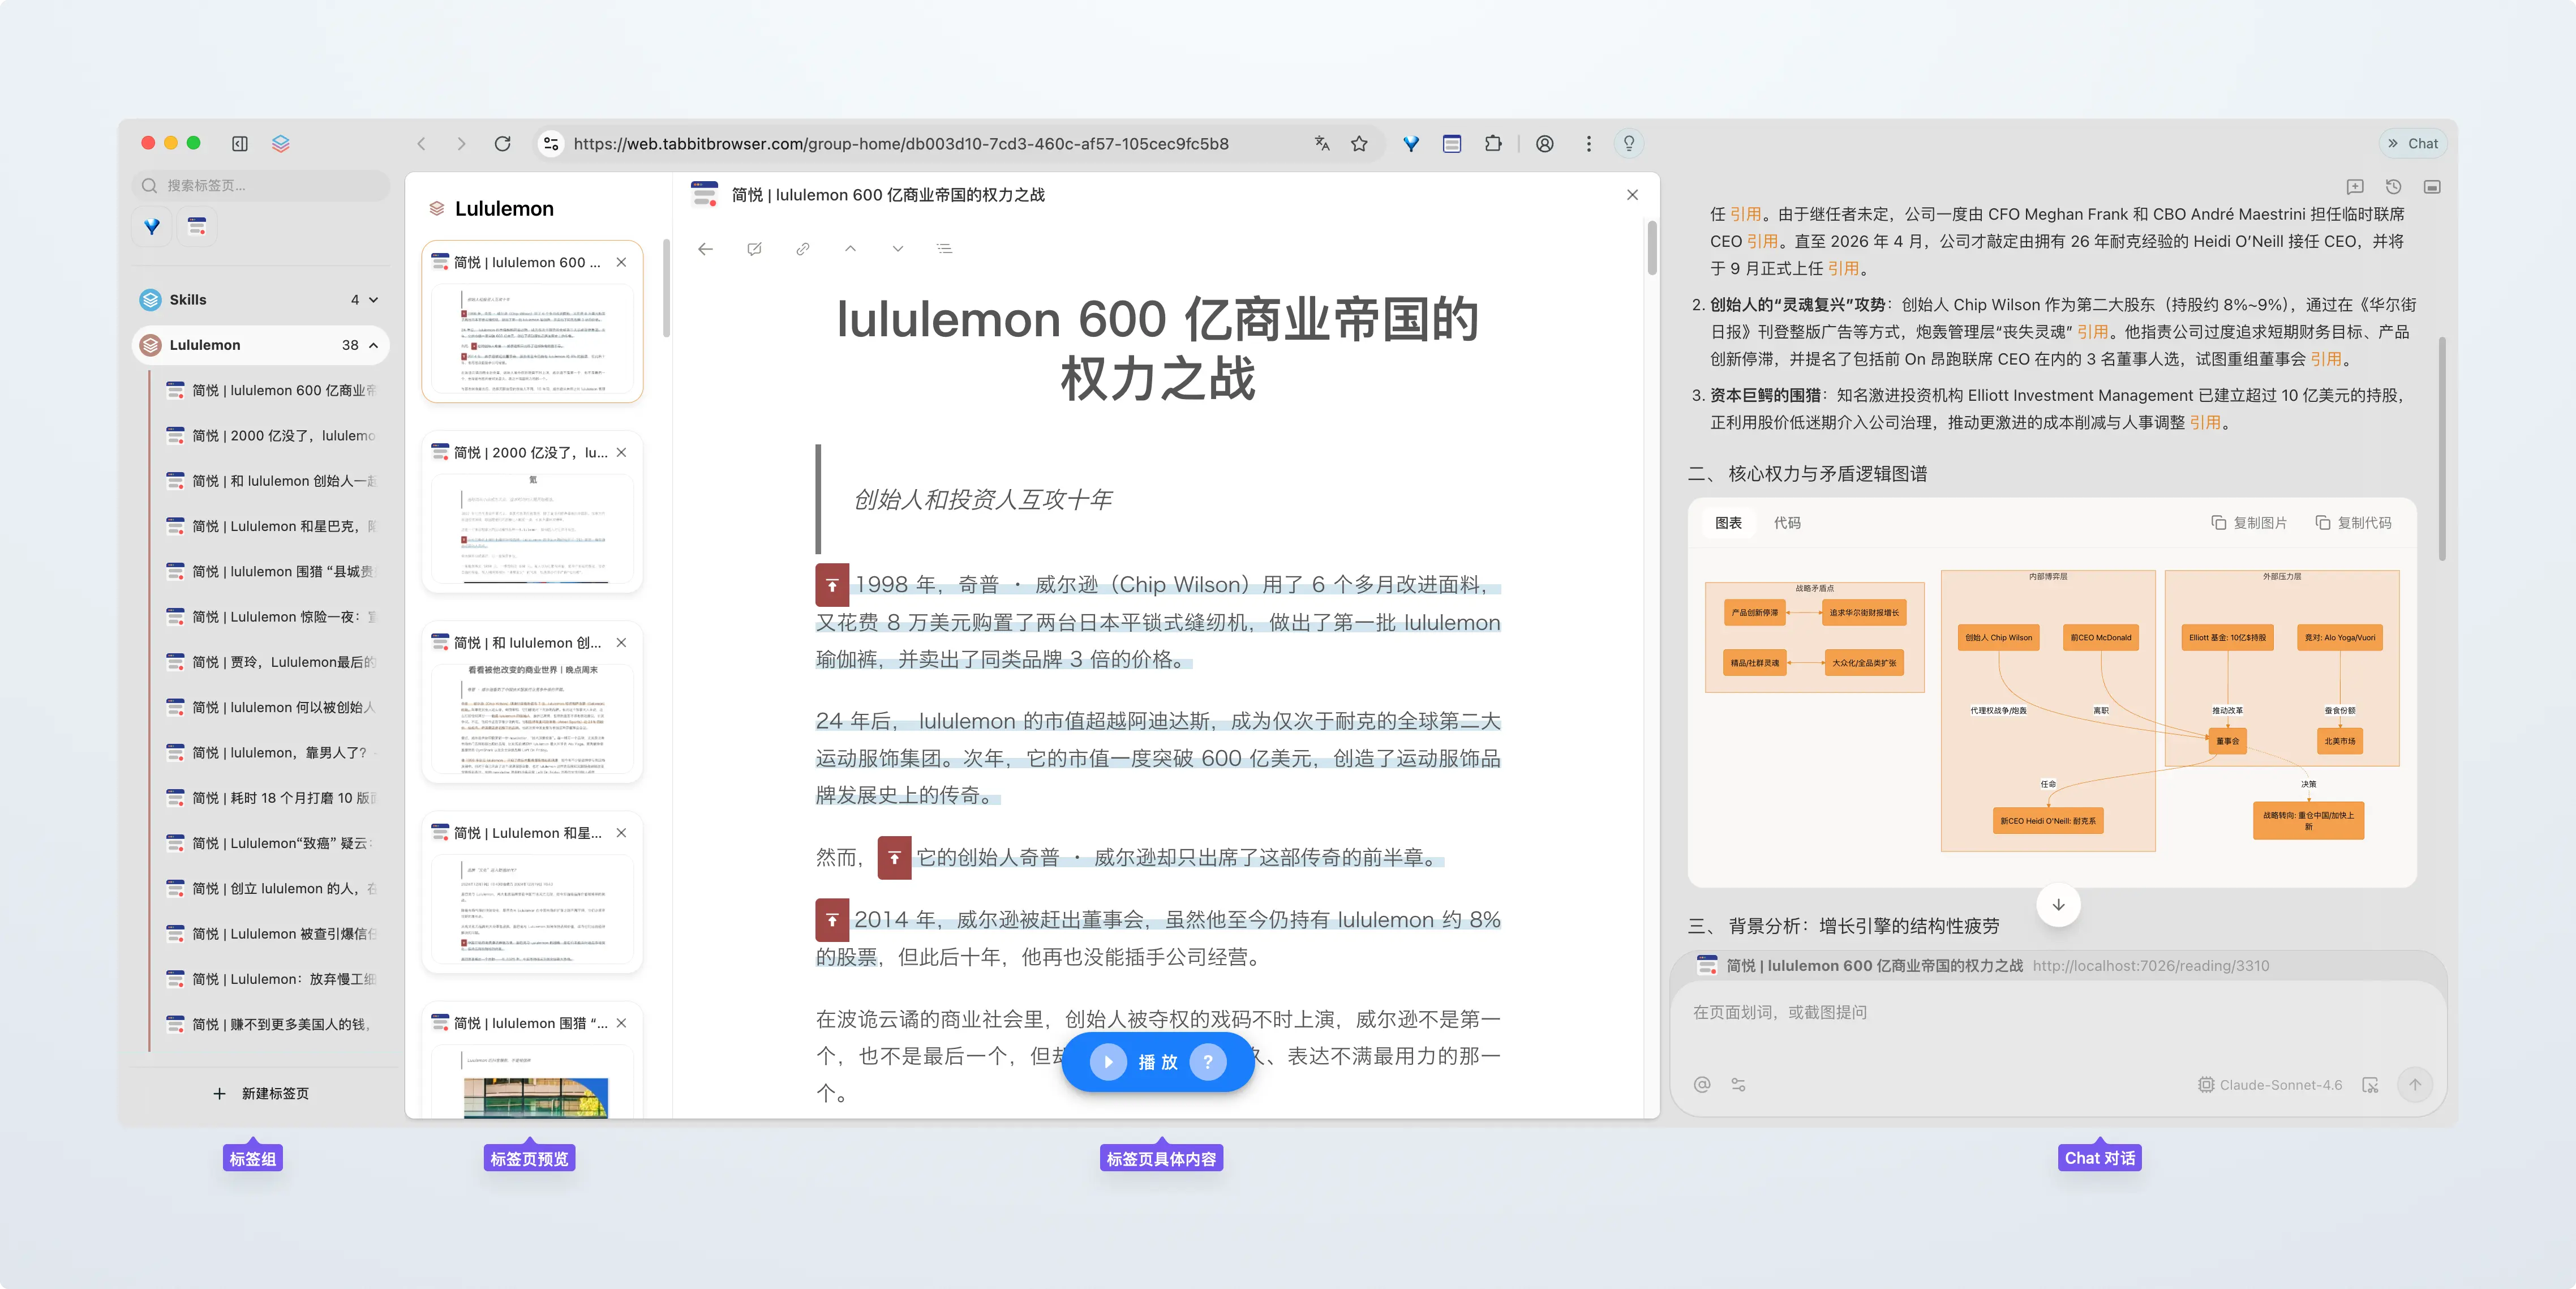Click 复制图片 button

point(2249,523)
